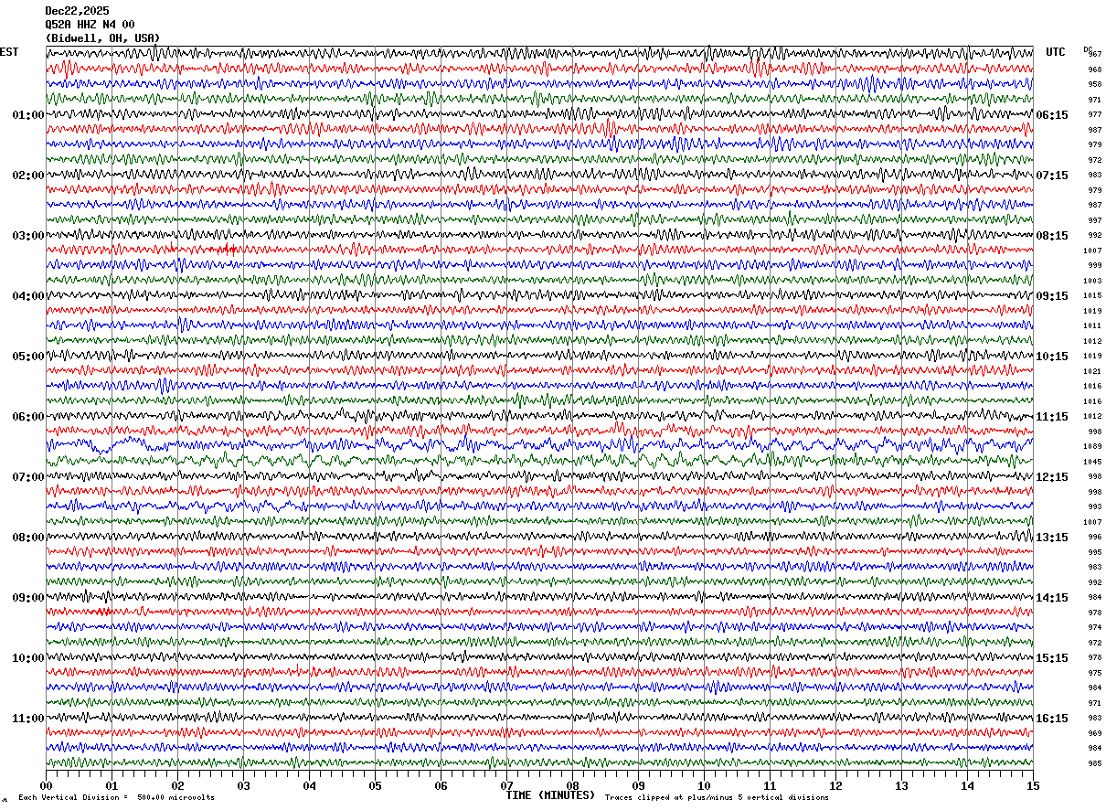This screenshot has height=810, width=1106.
Task: Click the station code Q52A HHZ N4 00
Action: point(90,25)
